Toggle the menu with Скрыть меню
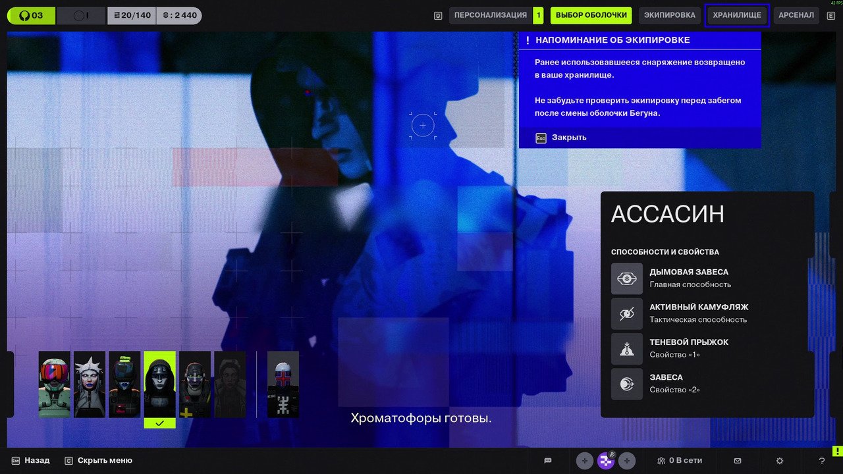 (x=104, y=461)
